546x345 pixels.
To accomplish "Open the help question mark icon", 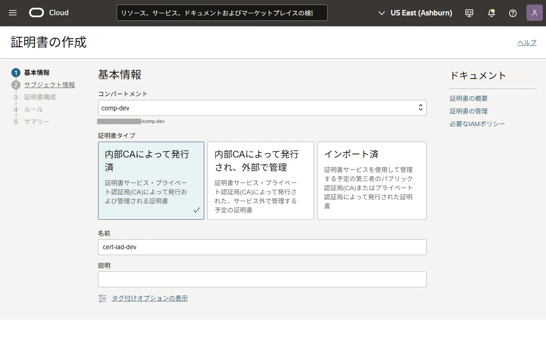I will click(513, 13).
